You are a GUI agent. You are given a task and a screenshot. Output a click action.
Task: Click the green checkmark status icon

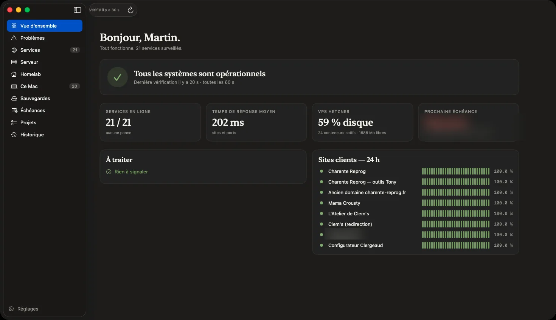(118, 77)
